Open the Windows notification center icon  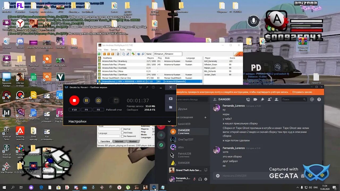(334, 187)
